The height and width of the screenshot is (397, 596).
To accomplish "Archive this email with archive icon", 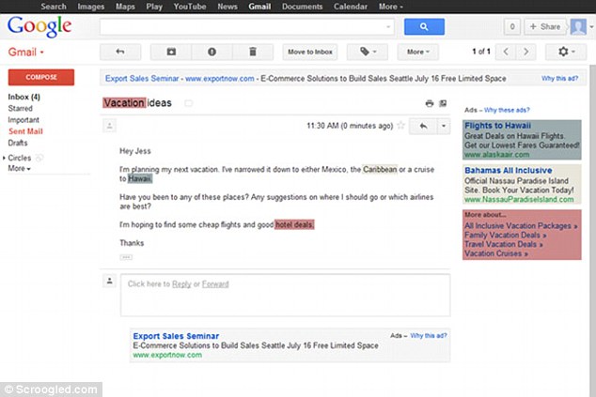I will click(171, 52).
